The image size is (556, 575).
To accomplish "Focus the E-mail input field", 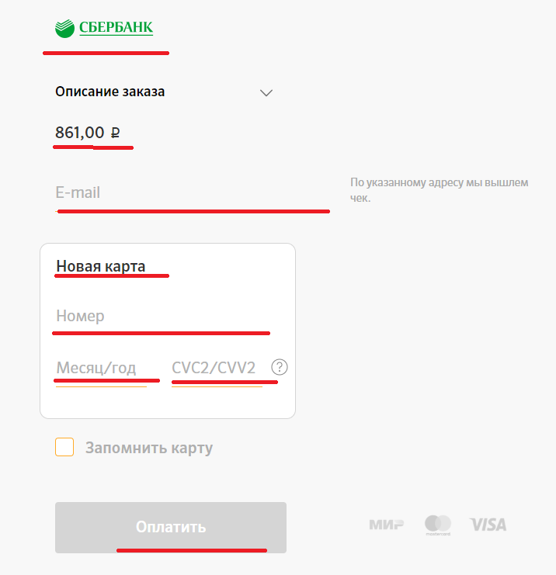I will click(192, 192).
